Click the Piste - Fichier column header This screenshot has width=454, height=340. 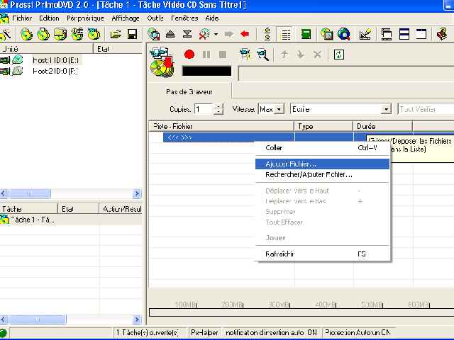pos(221,126)
